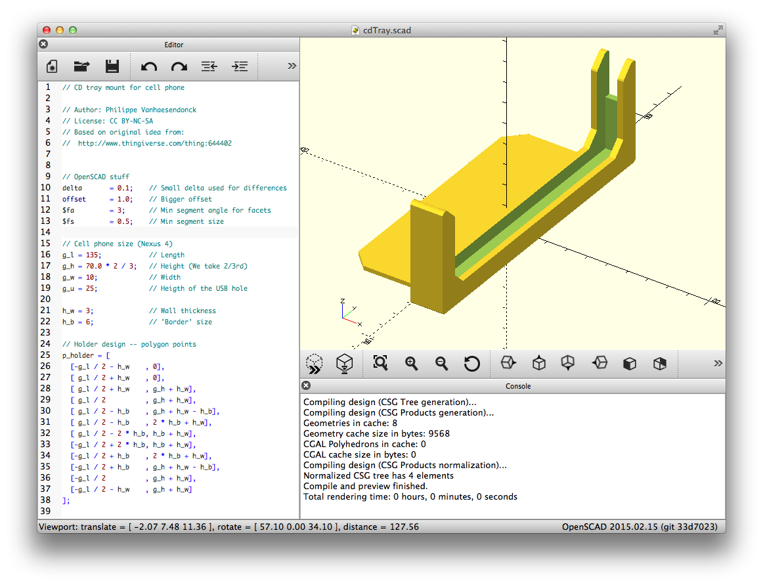Reset the 3D view rotation
The image size is (763, 585).
(x=472, y=363)
